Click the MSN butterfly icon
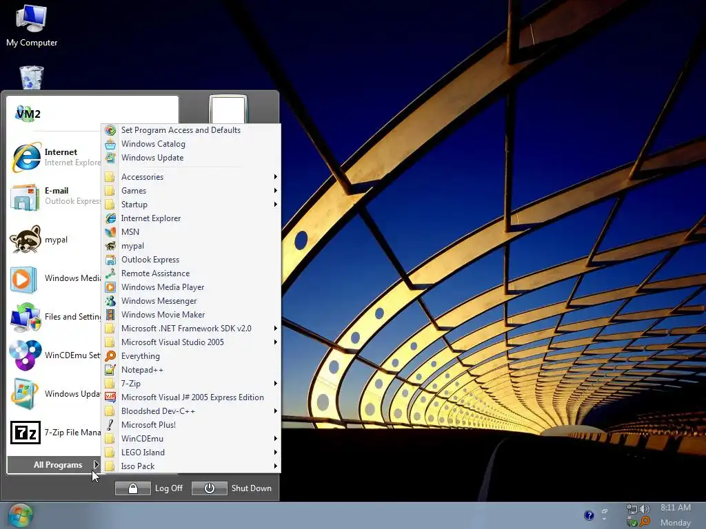This screenshot has height=529, width=706. [110, 232]
